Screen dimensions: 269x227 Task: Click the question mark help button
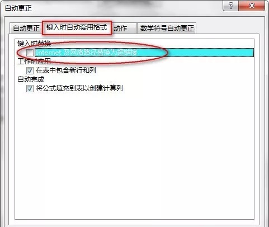click(x=230, y=6)
